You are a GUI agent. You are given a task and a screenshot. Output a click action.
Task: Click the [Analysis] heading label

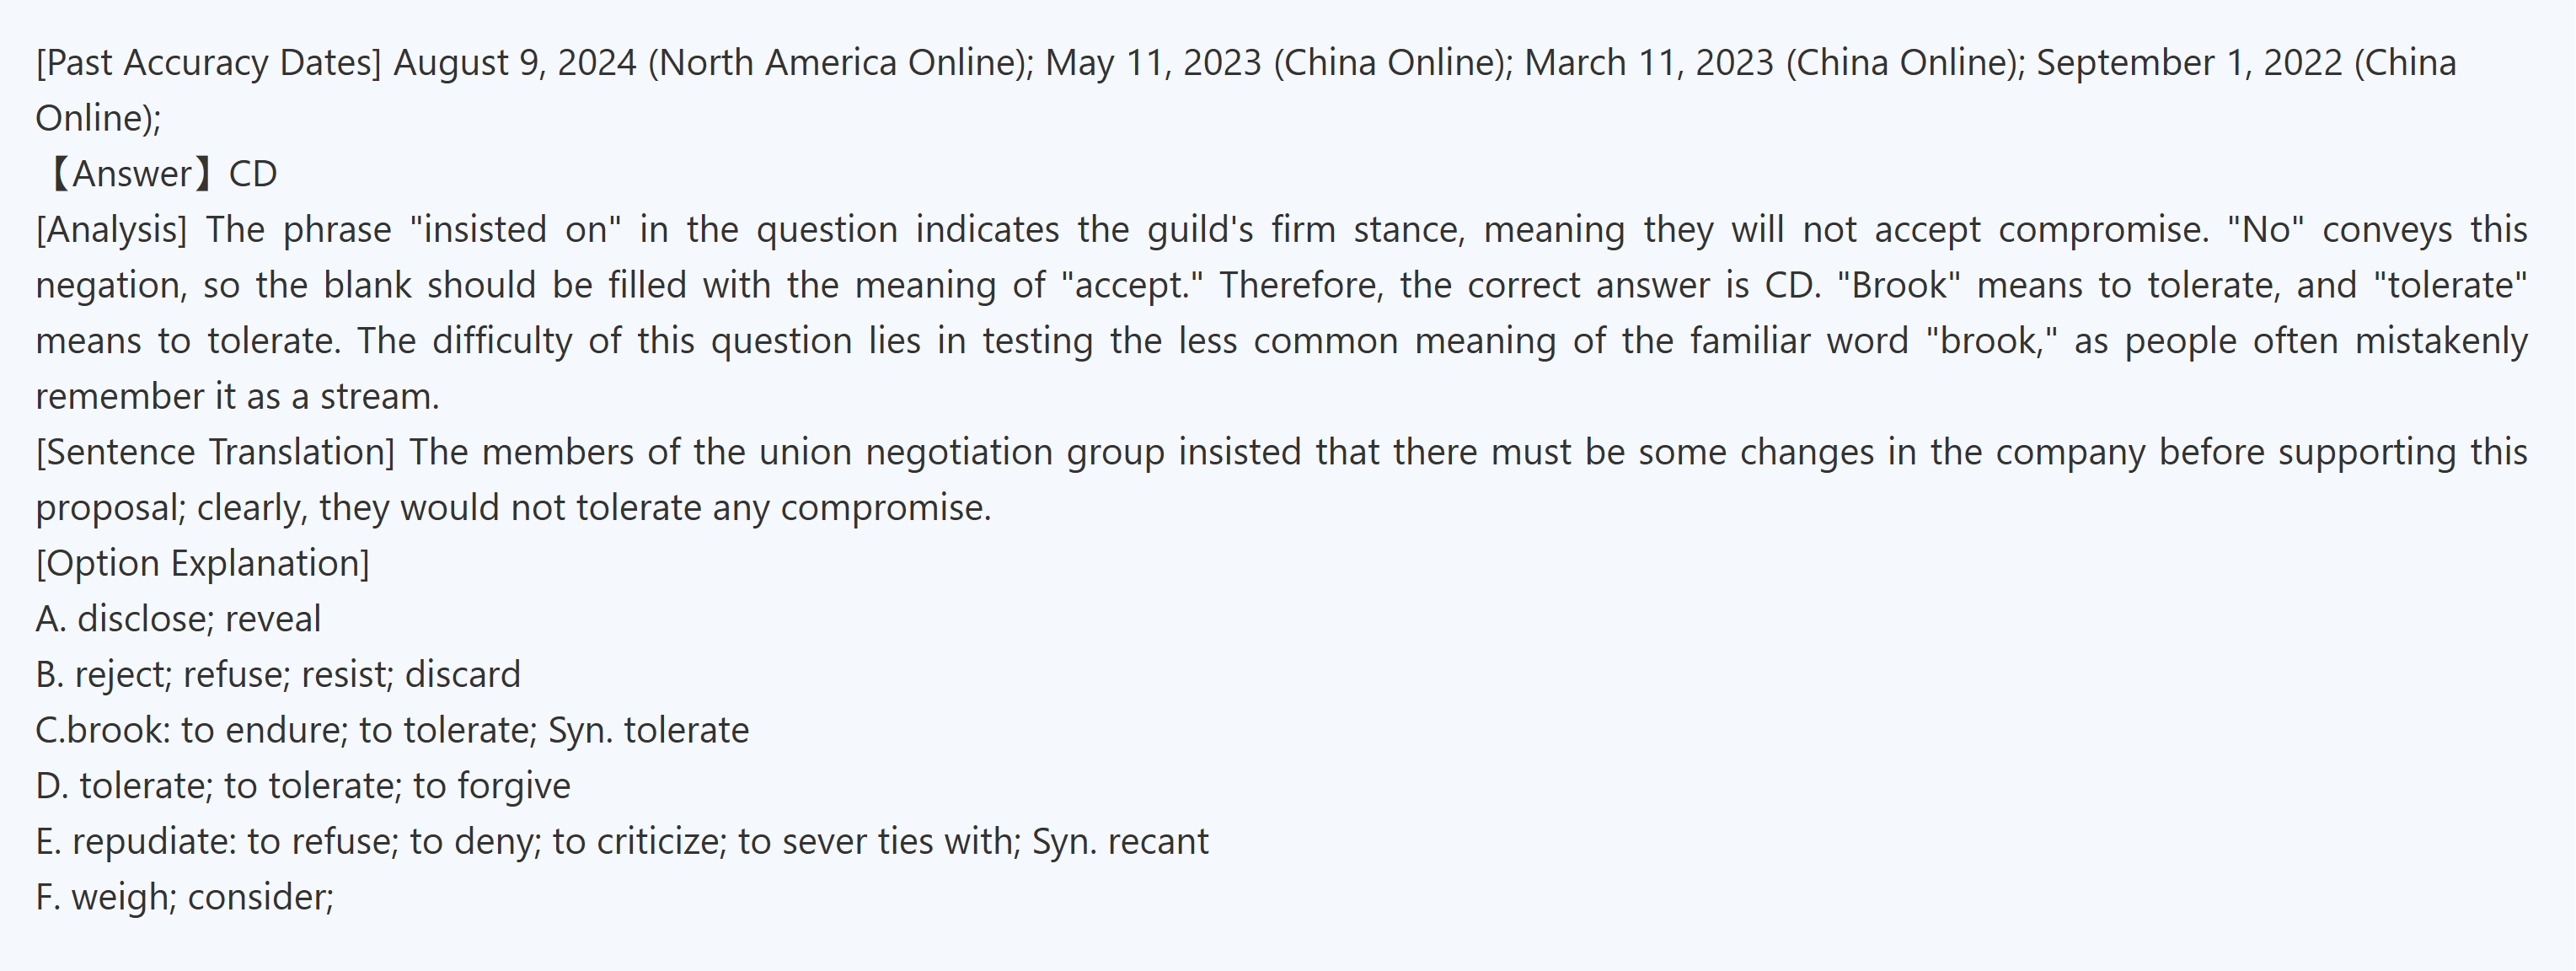coord(111,230)
